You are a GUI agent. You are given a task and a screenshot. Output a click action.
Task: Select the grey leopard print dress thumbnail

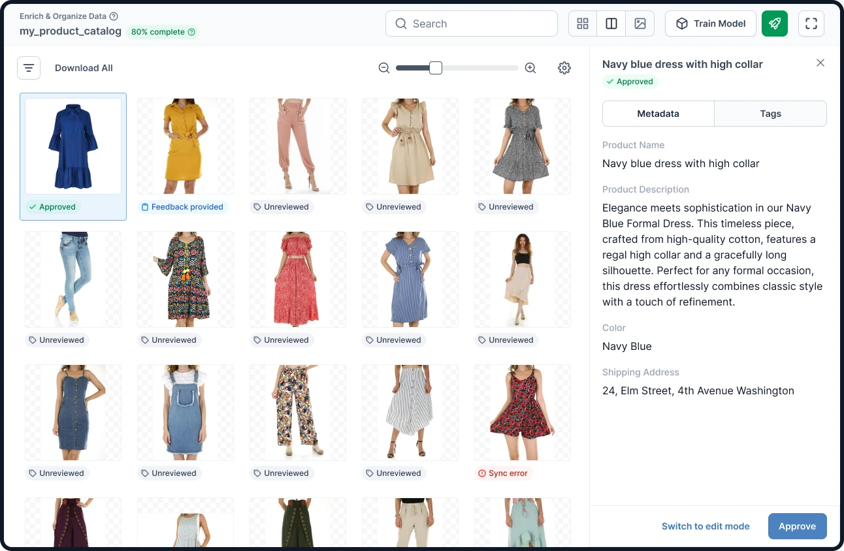(x=523, y=146)
